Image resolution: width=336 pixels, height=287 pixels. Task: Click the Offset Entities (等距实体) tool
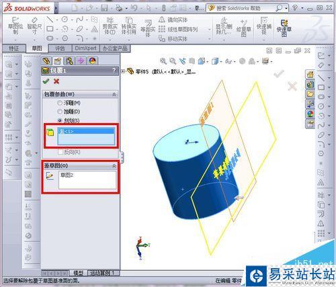pyautogui.click(x=148, y=29)
